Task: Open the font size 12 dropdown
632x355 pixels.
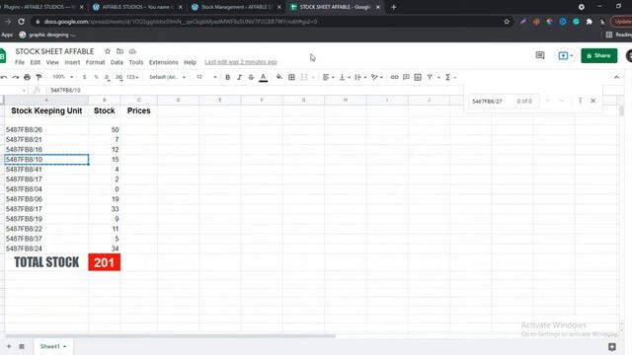Action: pyautogui.click(x=206, y=77)
